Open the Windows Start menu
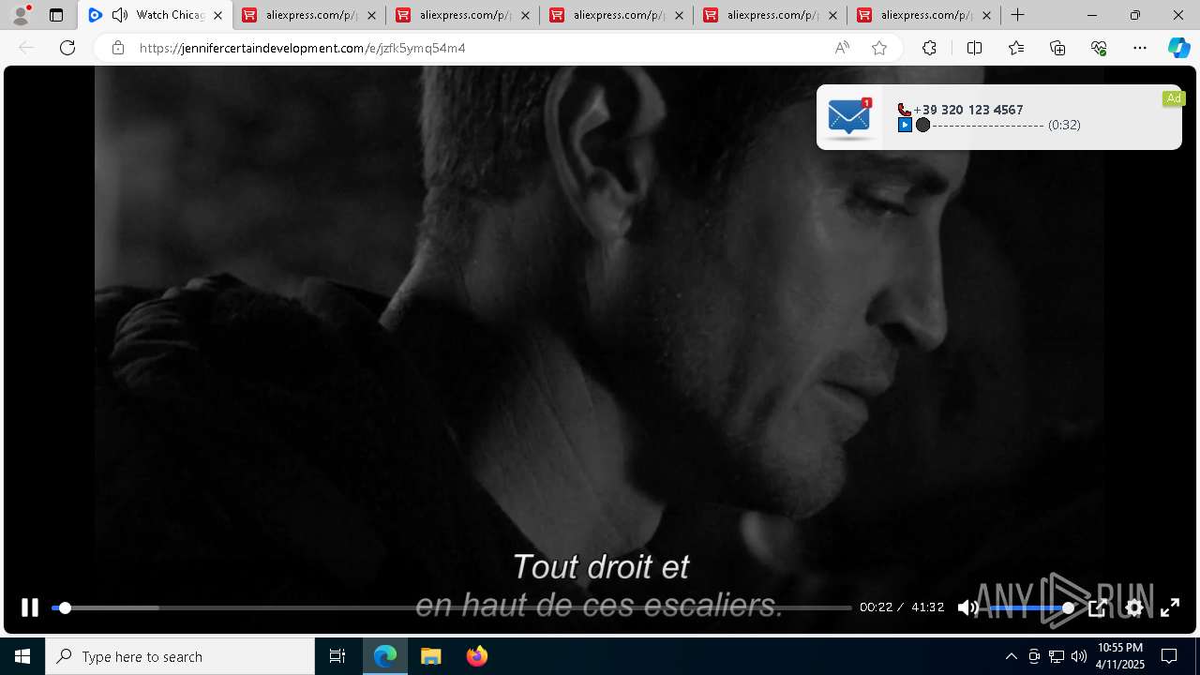Image resolution: width=1200 pixels, height=675 pixels. point(22,656)
